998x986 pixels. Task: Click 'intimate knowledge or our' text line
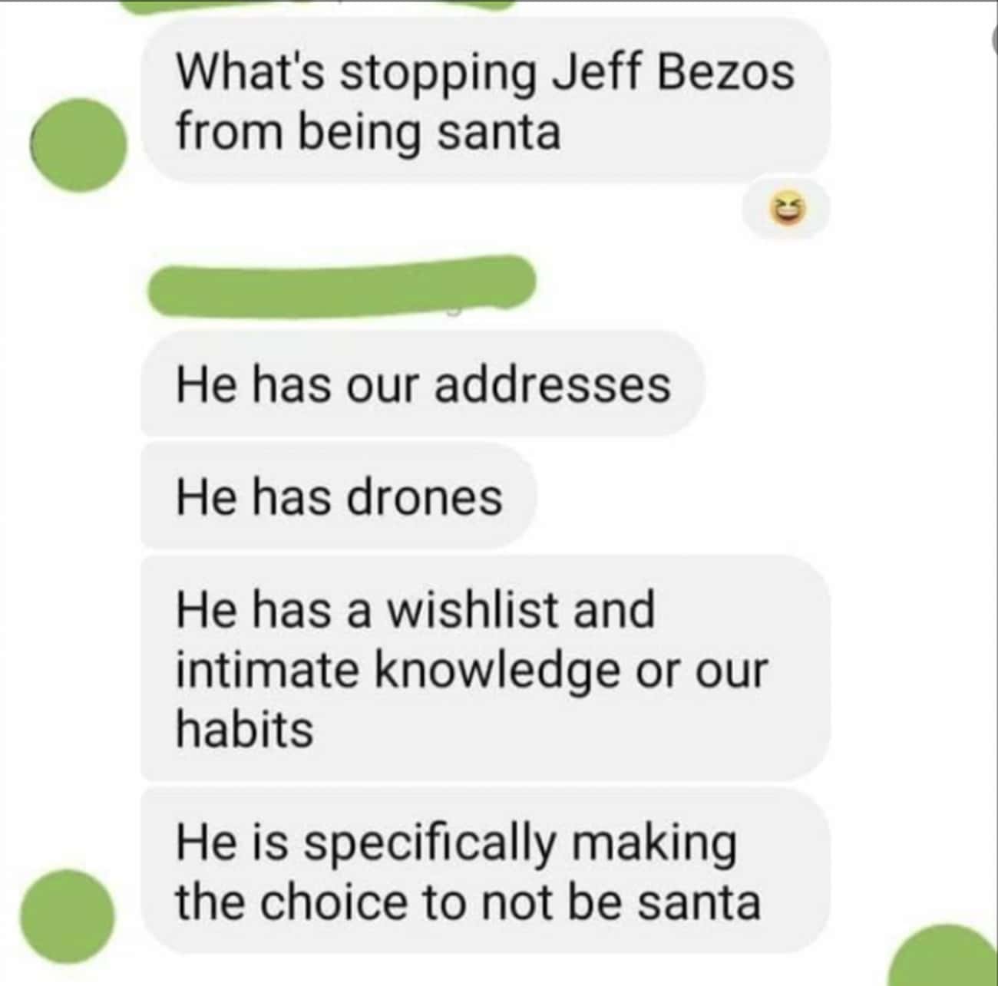click(x=471, y=670)
